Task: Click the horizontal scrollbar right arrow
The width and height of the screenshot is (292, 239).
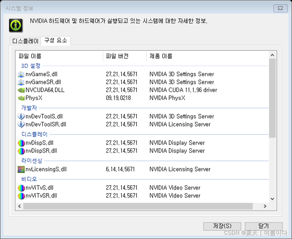Action: tap(265, 206)
